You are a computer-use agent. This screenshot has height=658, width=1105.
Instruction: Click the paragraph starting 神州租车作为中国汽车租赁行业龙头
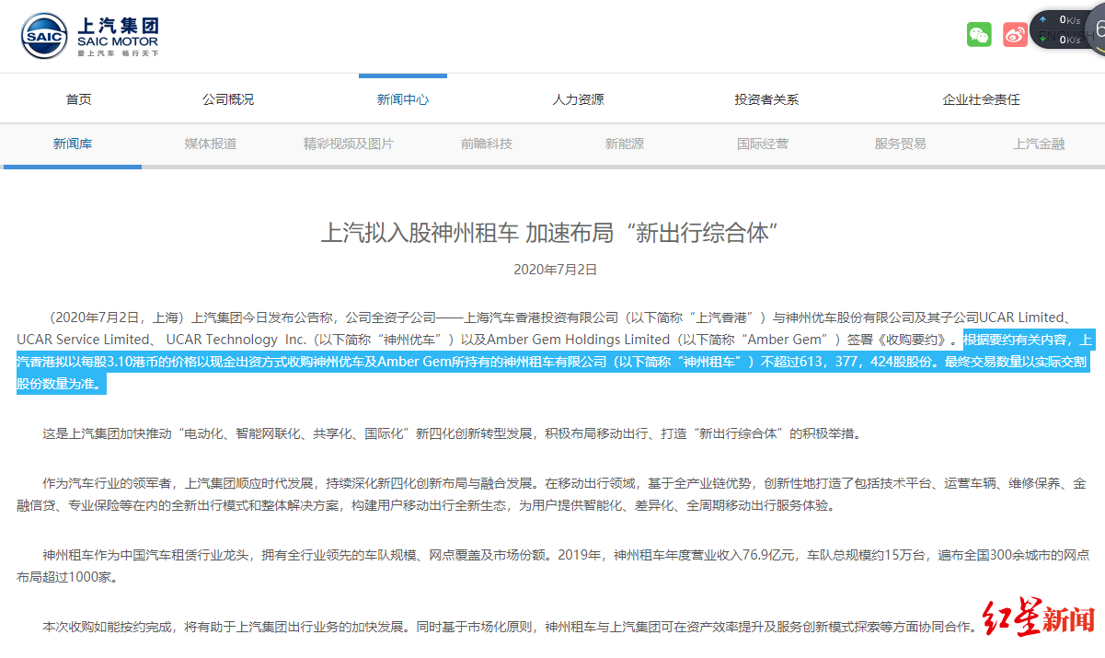tap(552, 566)
